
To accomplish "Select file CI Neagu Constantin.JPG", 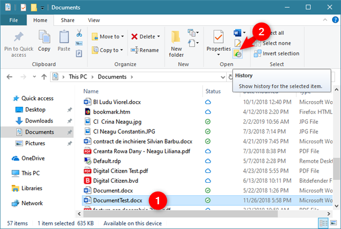I will (124, 132).
